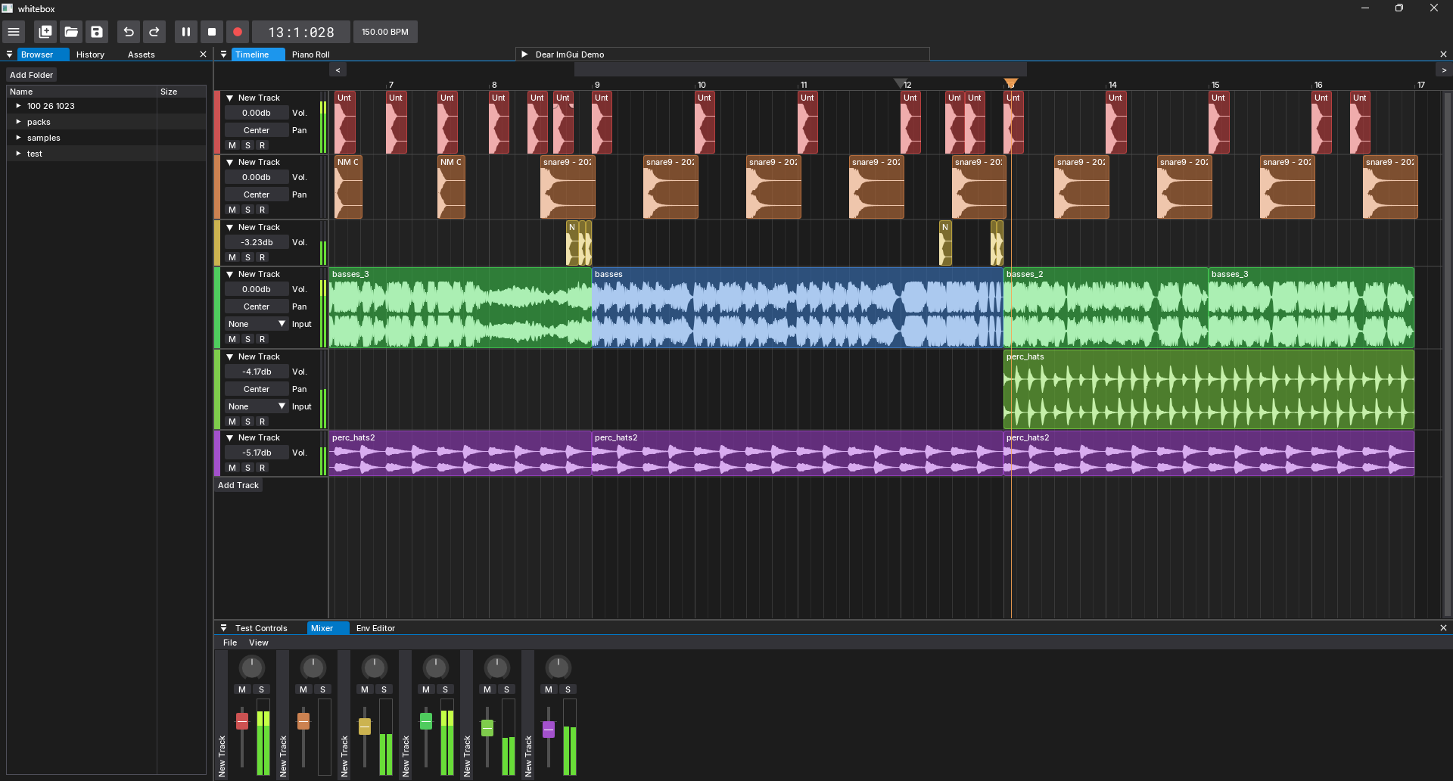Image resolution: width=1453 pixels, height=781 pixels.
Task: Click the pan knob on the purple mixer channel
Action: [558, 667]
